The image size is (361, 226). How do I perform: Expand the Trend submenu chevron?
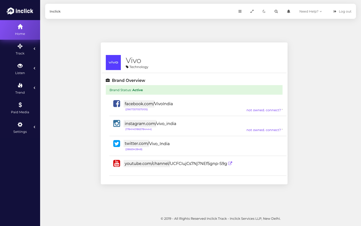(x=34, y=88)
